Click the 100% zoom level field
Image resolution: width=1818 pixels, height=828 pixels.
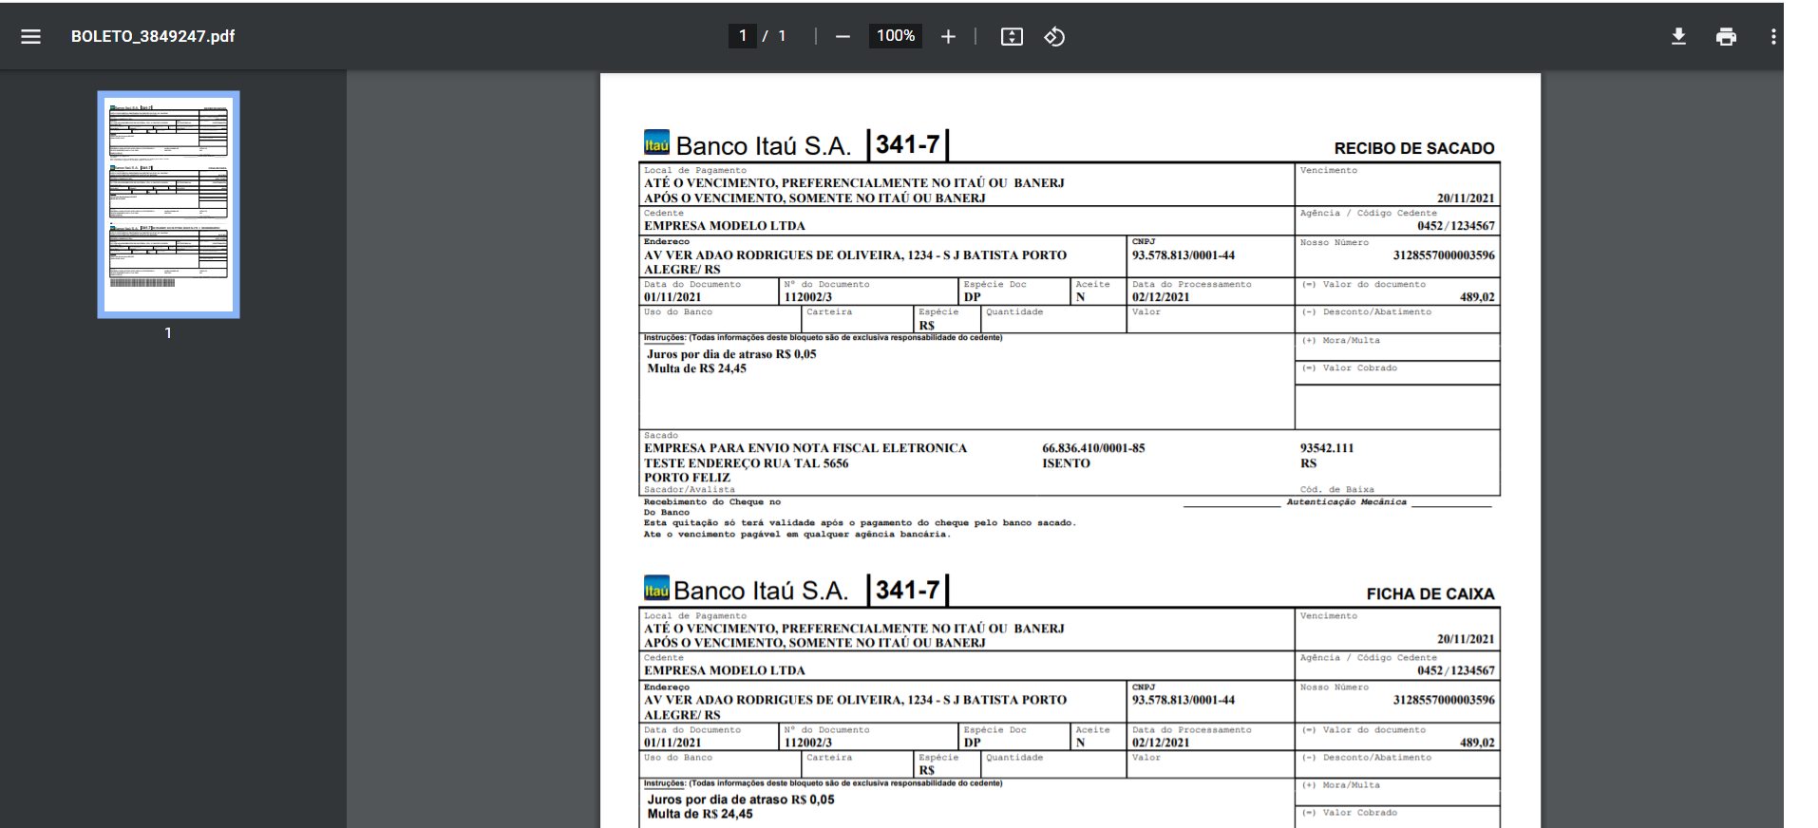895,36
